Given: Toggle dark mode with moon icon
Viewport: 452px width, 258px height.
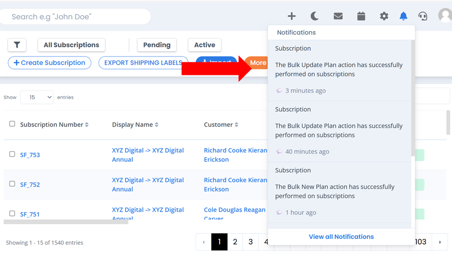Looking at the screenshot, I should [x=314, y=16].
